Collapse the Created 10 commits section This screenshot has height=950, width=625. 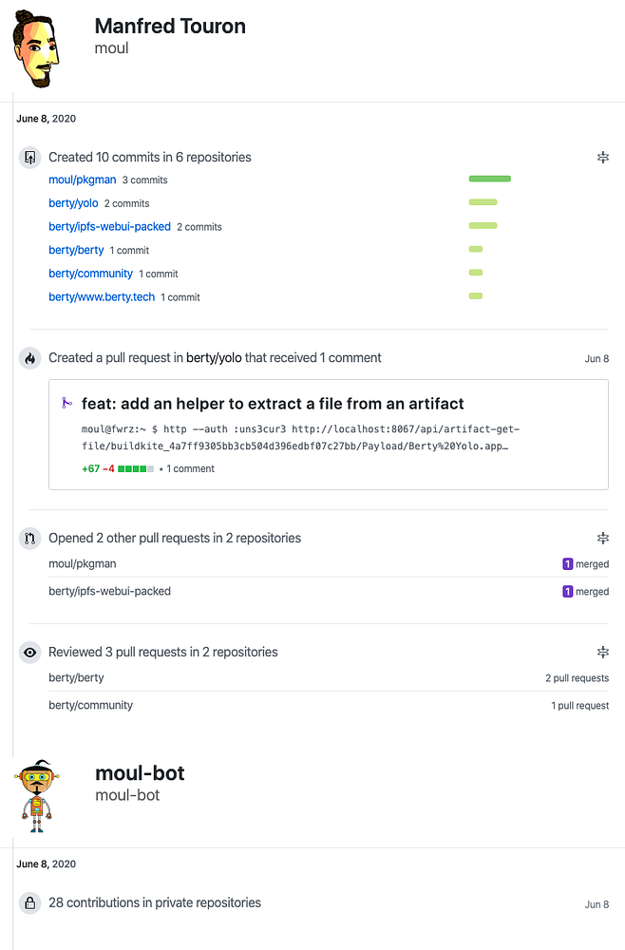point(602,158)
